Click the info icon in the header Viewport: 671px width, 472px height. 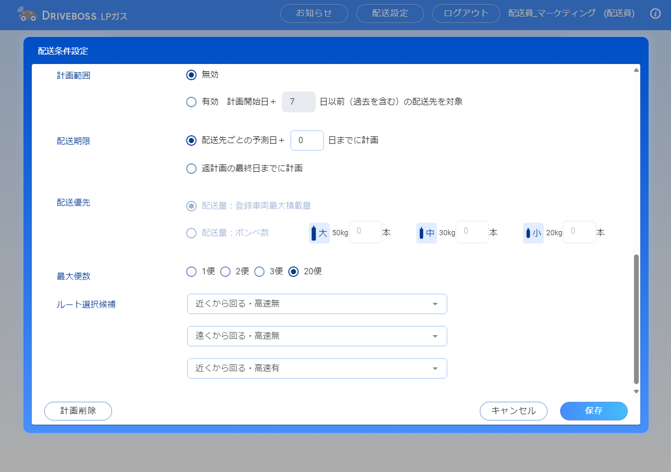(655, 14)
